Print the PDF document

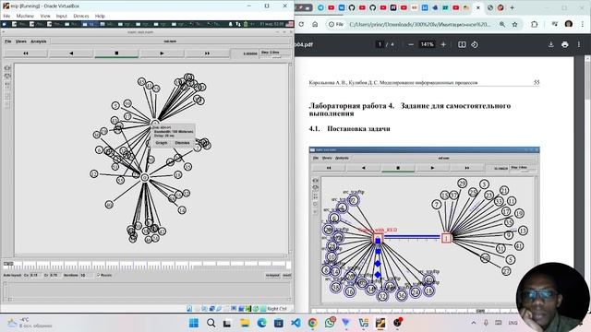point(564,44)
